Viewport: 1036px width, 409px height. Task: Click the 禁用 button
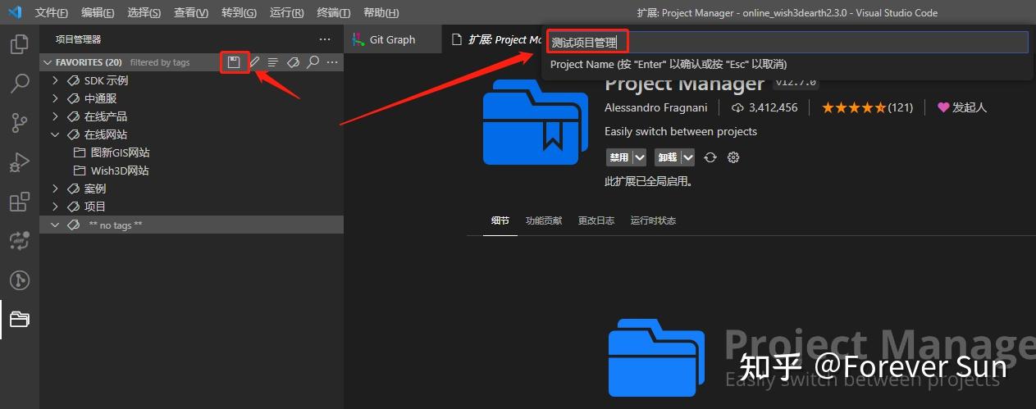619,157
